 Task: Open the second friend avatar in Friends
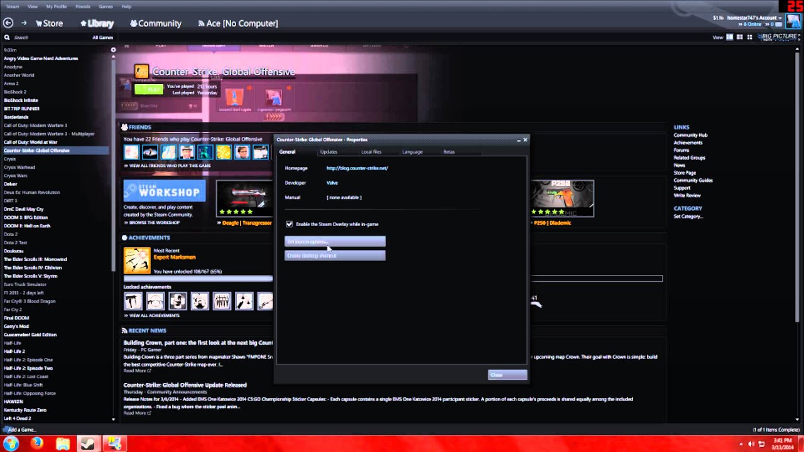149,152
